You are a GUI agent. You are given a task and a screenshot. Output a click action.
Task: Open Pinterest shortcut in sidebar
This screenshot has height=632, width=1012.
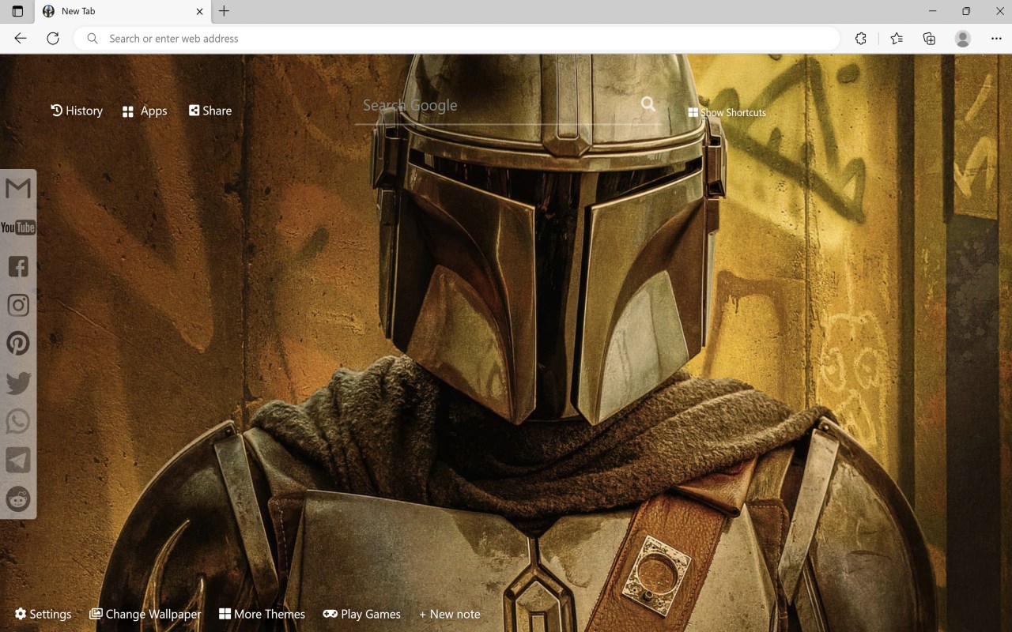(18, 344)
